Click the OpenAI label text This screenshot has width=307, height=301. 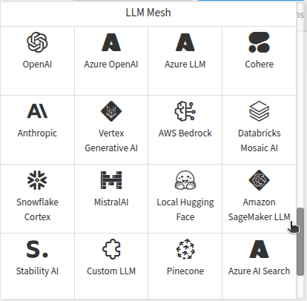click(x=37, y=64)
